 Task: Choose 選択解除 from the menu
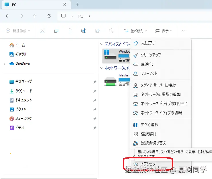[161, 134]
